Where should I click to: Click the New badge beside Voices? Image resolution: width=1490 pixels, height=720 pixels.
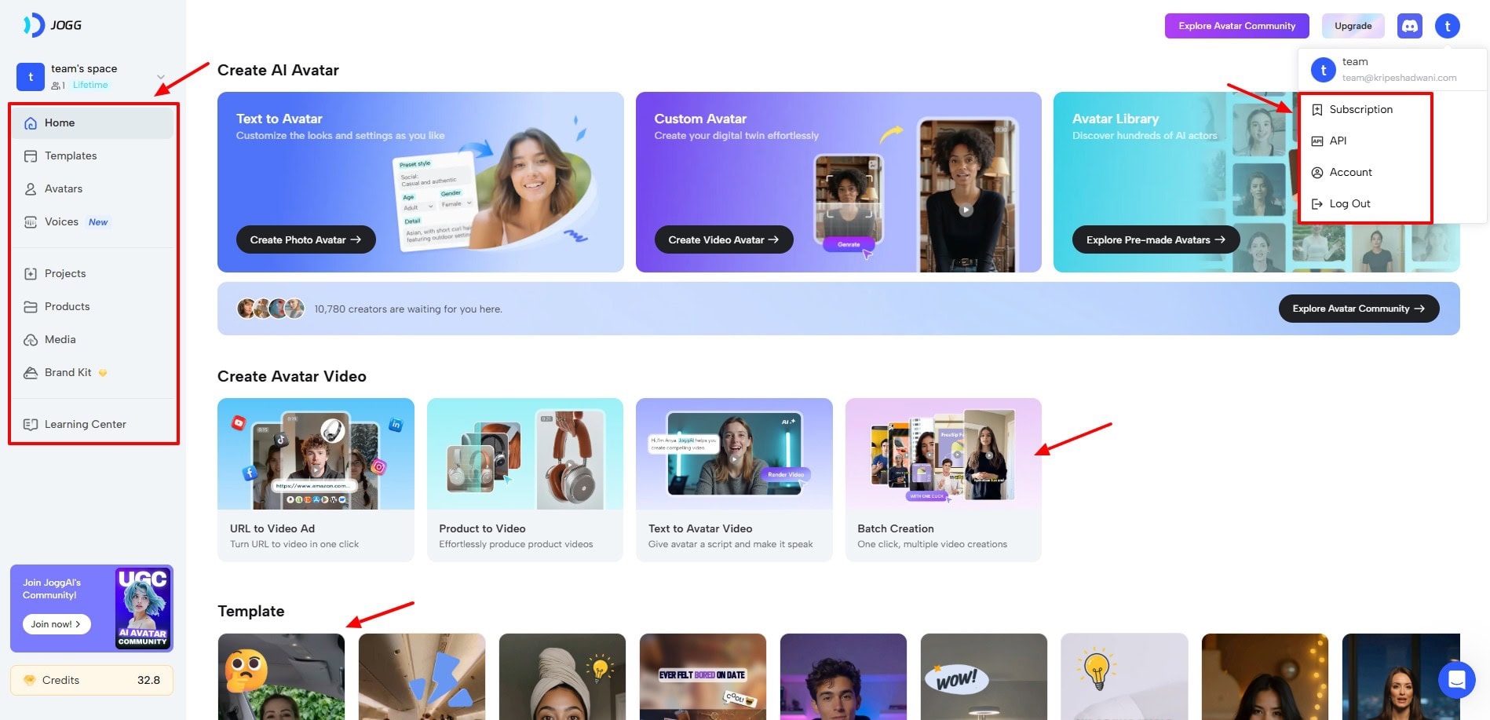(x=98, y=222)
